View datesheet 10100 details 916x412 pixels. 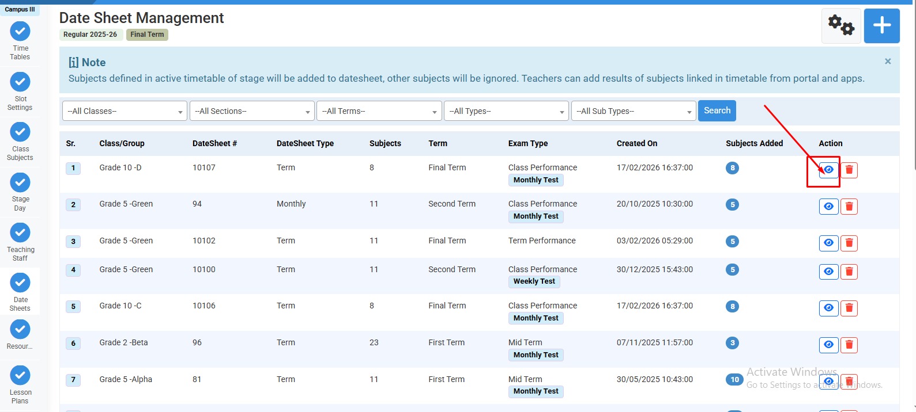[828, 272]
